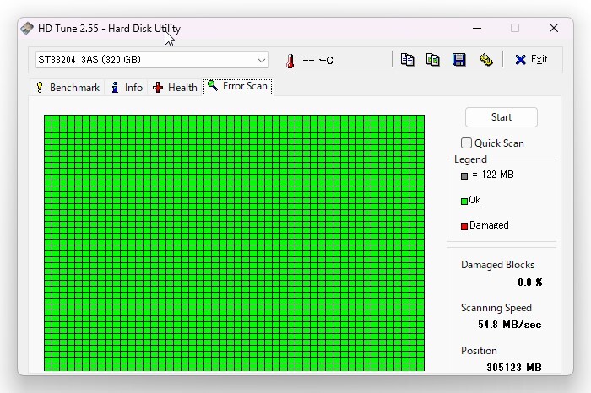Switch to the Benchmark tab
591x393 pixels.
(x=68, y=88)
